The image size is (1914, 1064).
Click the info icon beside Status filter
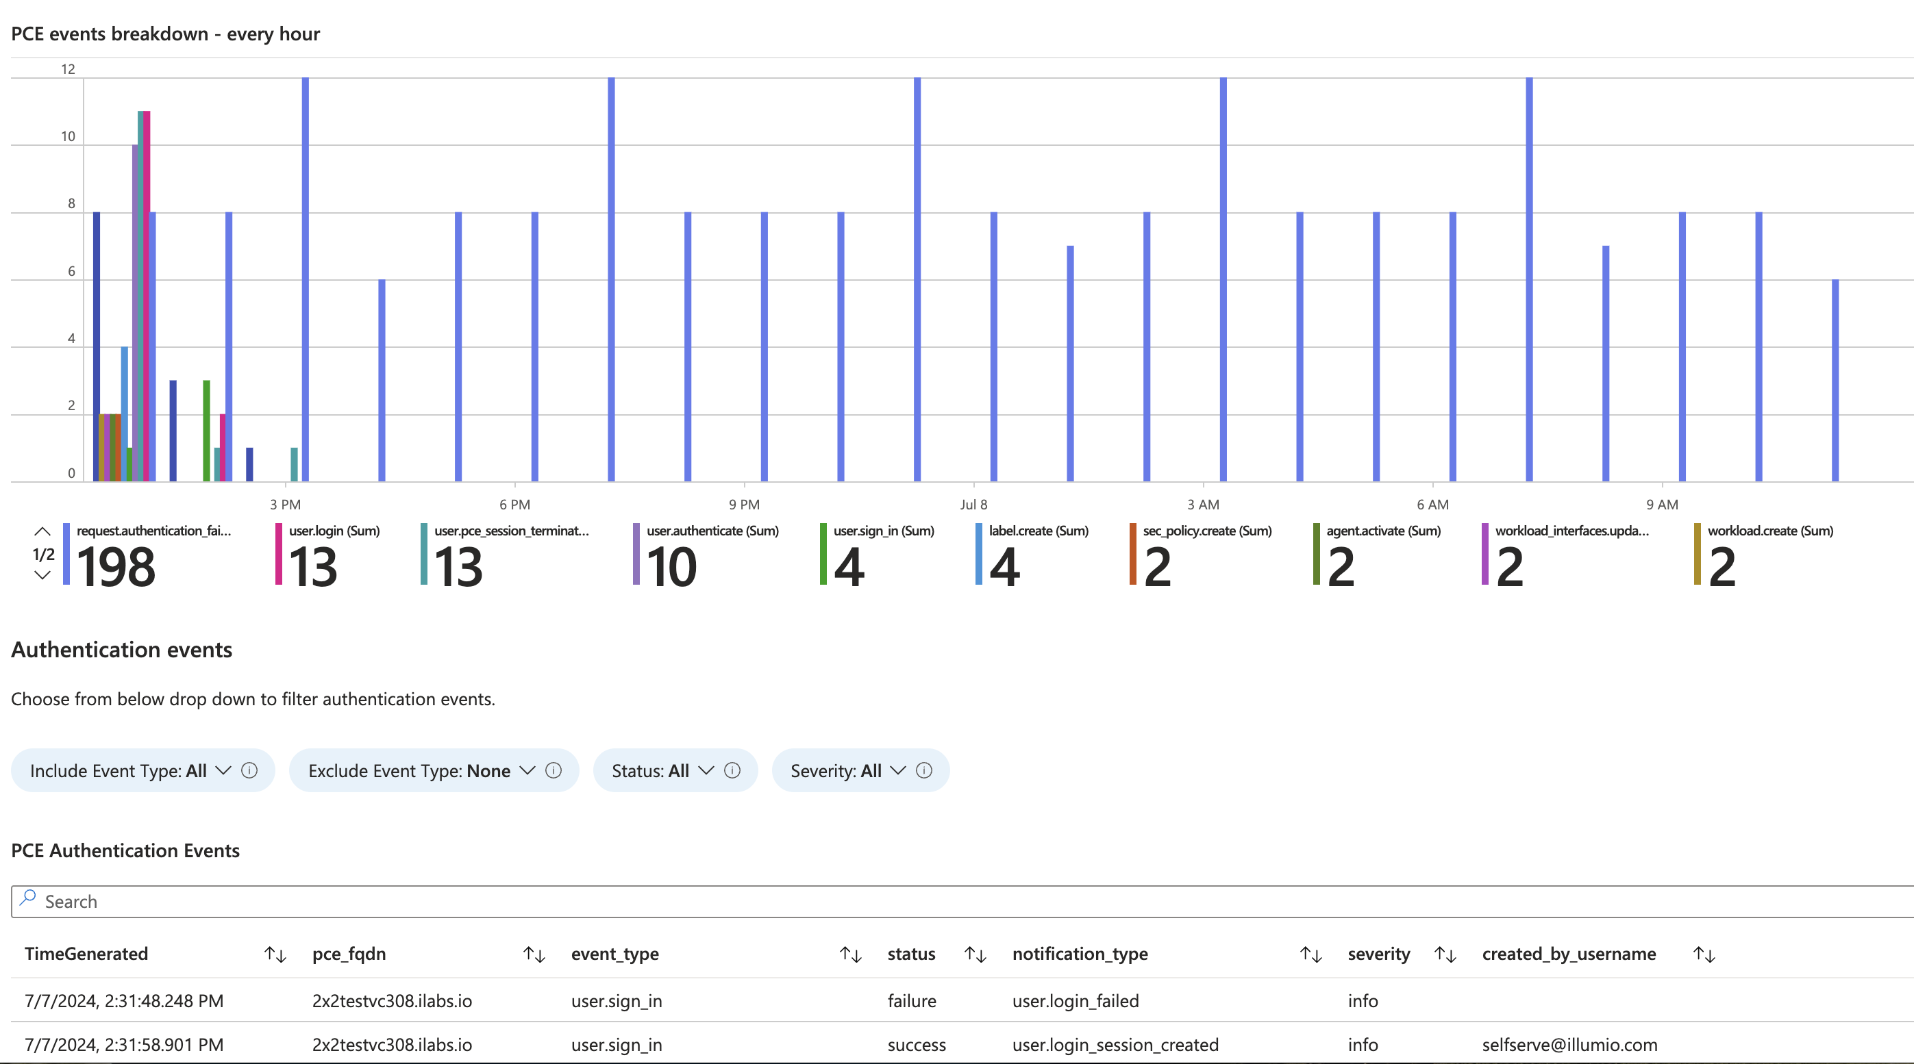731,770
